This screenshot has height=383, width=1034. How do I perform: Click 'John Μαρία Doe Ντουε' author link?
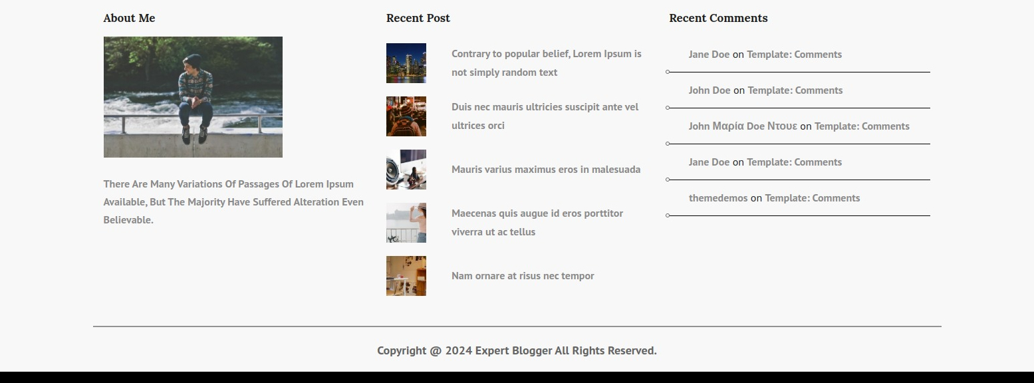pyautogui.click(x=743, y=126)
